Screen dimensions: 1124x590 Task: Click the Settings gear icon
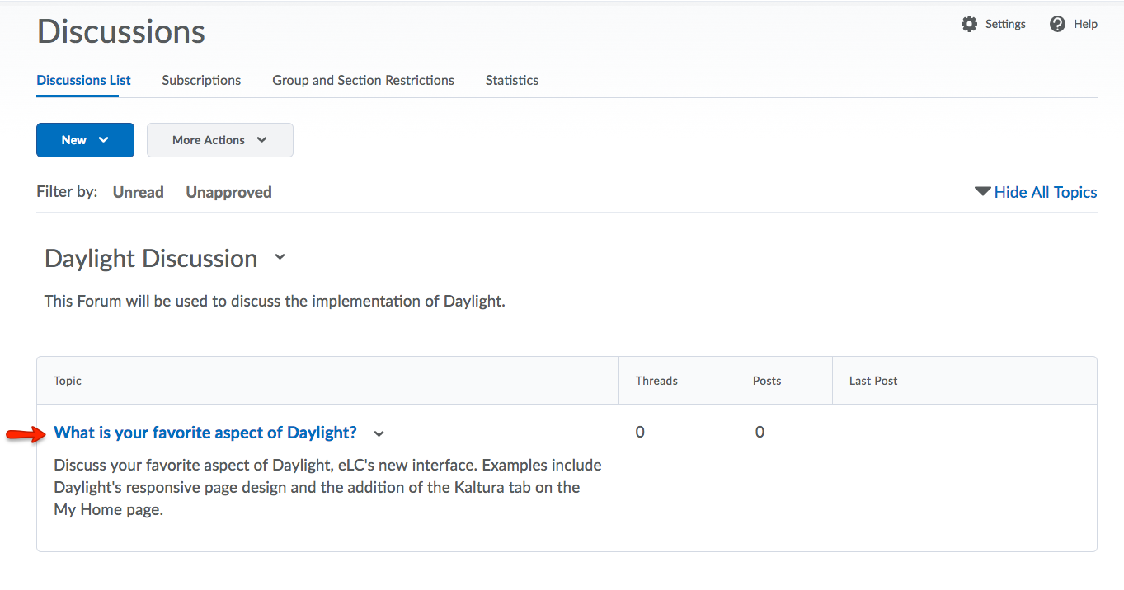(x=969, y=24)
